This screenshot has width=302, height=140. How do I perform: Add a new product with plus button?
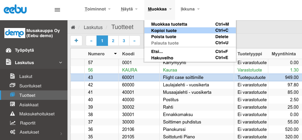(76, 40)
